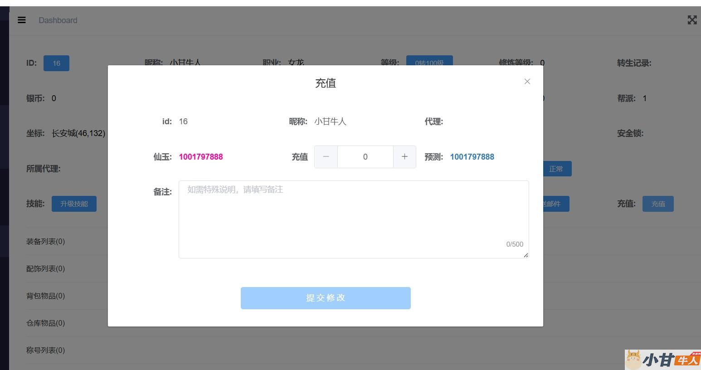Click the fullscreen toggle icon
The image size is (701, 370).
(x=692, y=20)
